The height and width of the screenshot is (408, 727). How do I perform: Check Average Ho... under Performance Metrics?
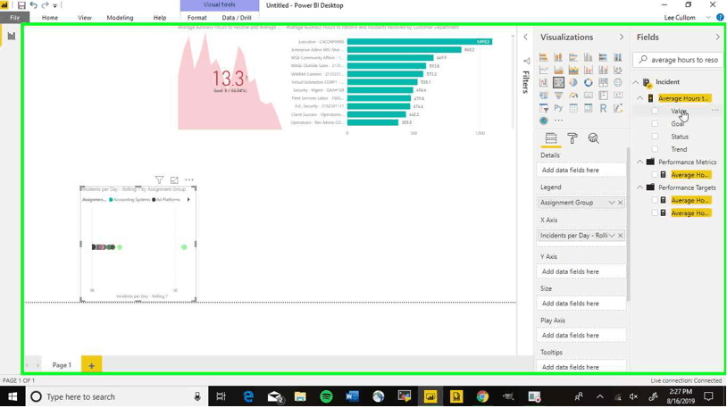[x=655, y=175]
